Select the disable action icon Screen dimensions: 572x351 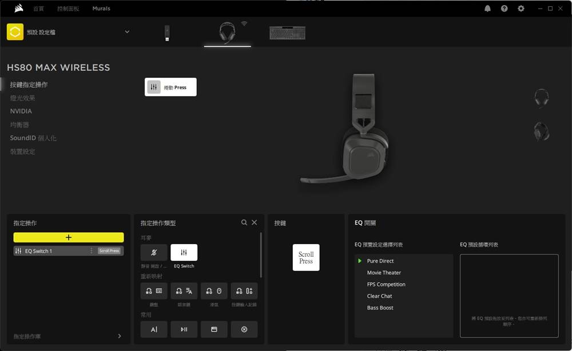244,329
